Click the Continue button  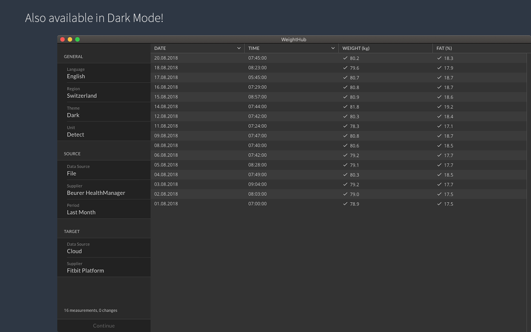click(x=104, y=326)
